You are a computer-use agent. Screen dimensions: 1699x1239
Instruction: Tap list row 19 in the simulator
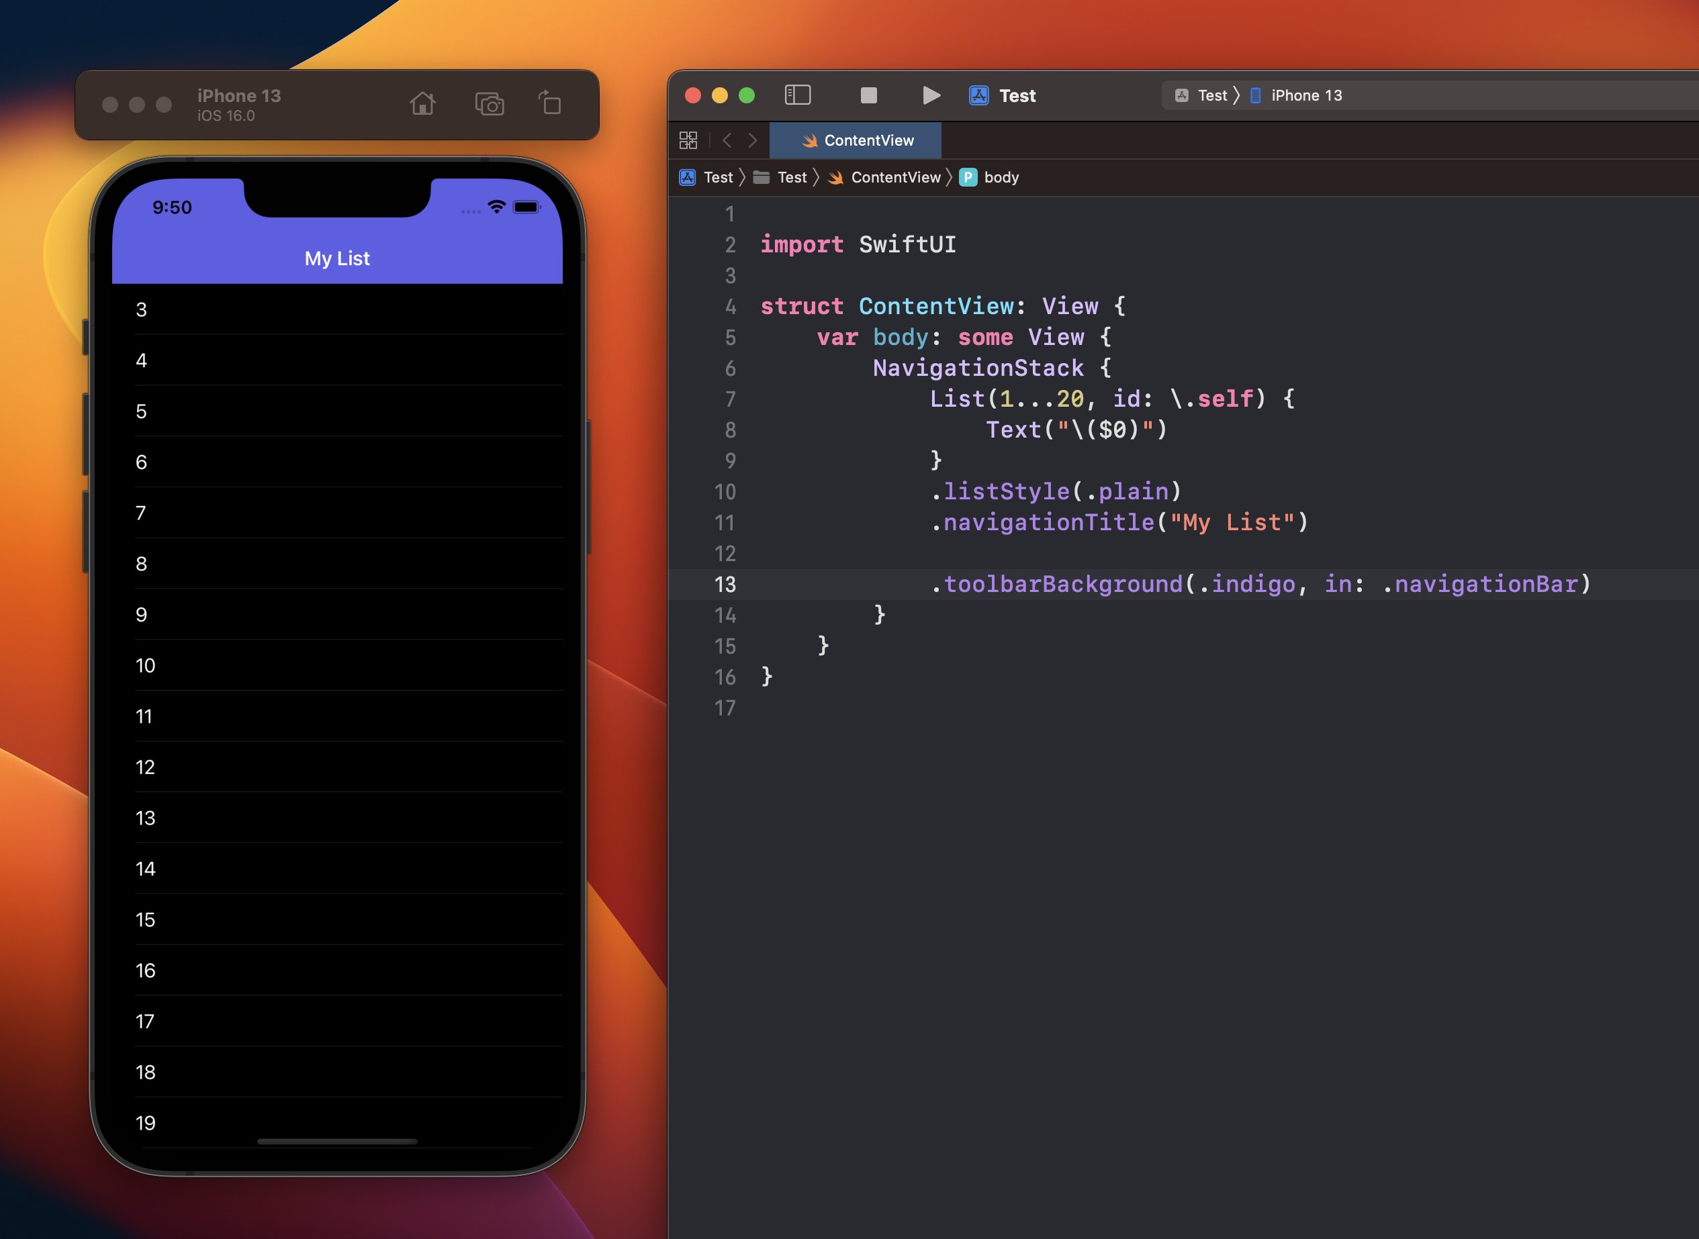click(x=337, y=1123)
